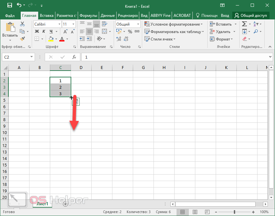Click the wrap text icon
The height and width of the screenshot is (216, 275).
105,24
